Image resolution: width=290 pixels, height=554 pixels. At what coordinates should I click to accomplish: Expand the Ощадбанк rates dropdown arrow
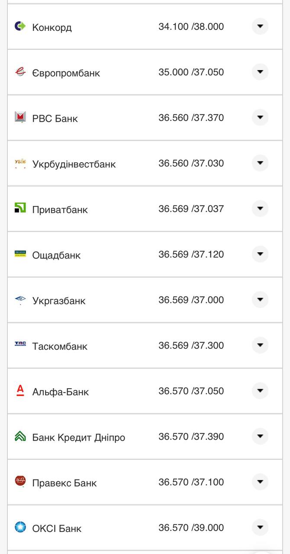point(260,254)
